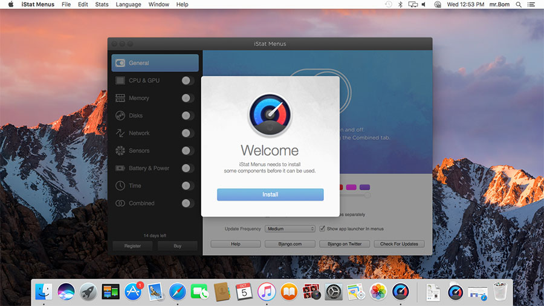Screen dimensions: 544x306
Task: Switch on the Network toggle
Action: coord(188,133)
